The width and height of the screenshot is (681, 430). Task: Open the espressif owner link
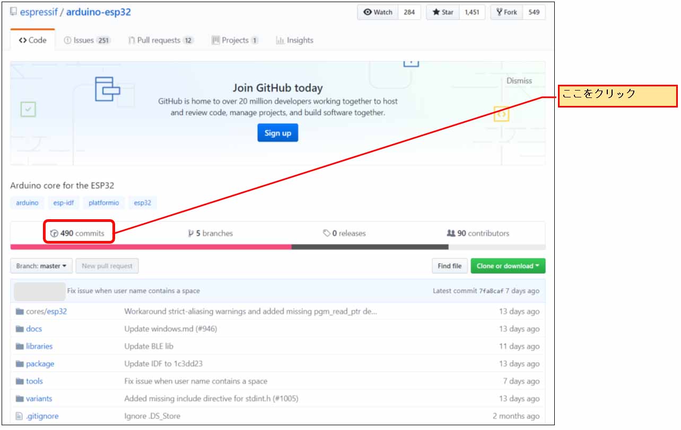click(39, 12)
